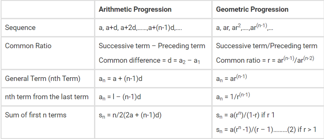Click the Geometric Progression column header
Viewport: 324px width, 139px height.
[x=252, y=9]
